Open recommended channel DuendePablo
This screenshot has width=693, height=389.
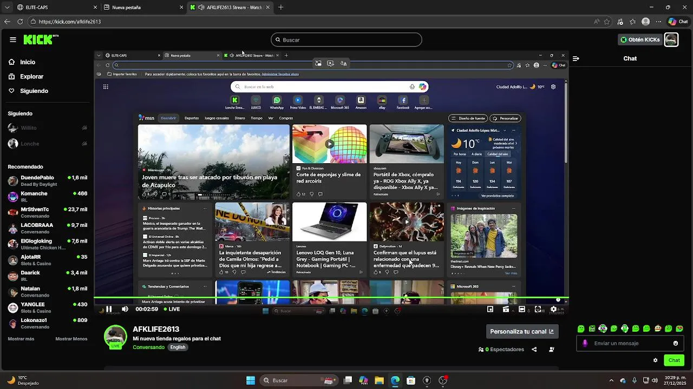pyautogui.click(x=48, y=180)
